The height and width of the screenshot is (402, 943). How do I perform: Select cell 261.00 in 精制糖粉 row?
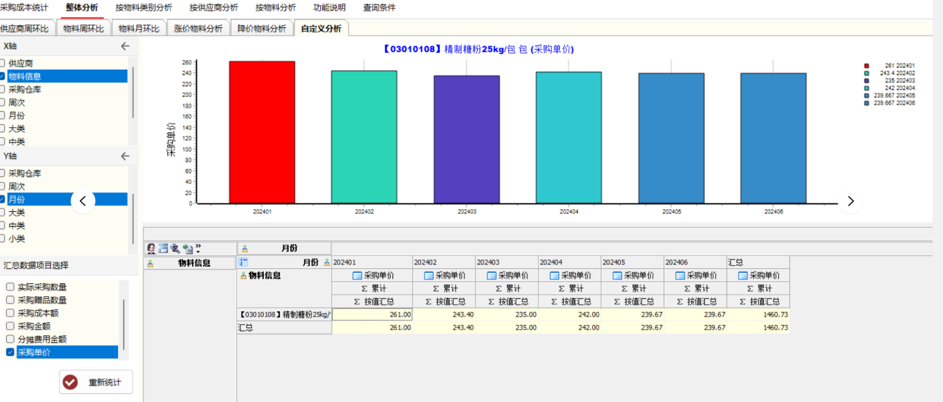coord(372,314)
